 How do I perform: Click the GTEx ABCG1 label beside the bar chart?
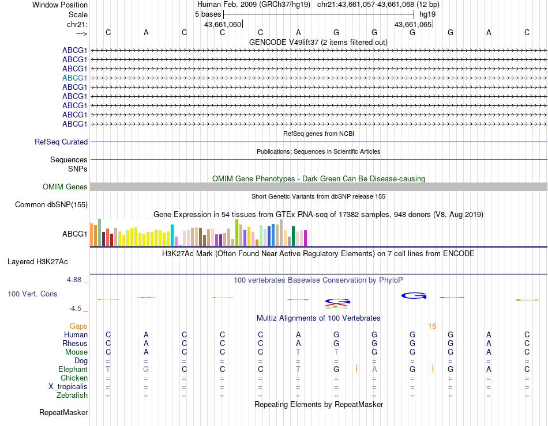(74, 234)
